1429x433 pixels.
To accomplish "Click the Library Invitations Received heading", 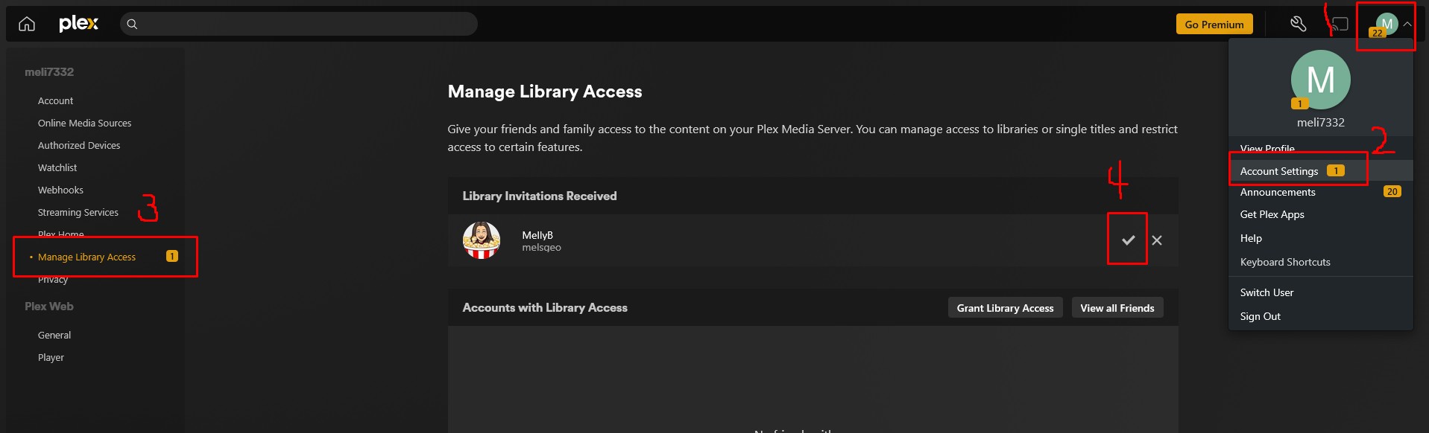I will 540,196.
